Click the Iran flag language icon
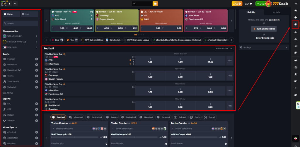Viewport: 300px width, 147px height. pyautogui.click(x=295, y=138)
